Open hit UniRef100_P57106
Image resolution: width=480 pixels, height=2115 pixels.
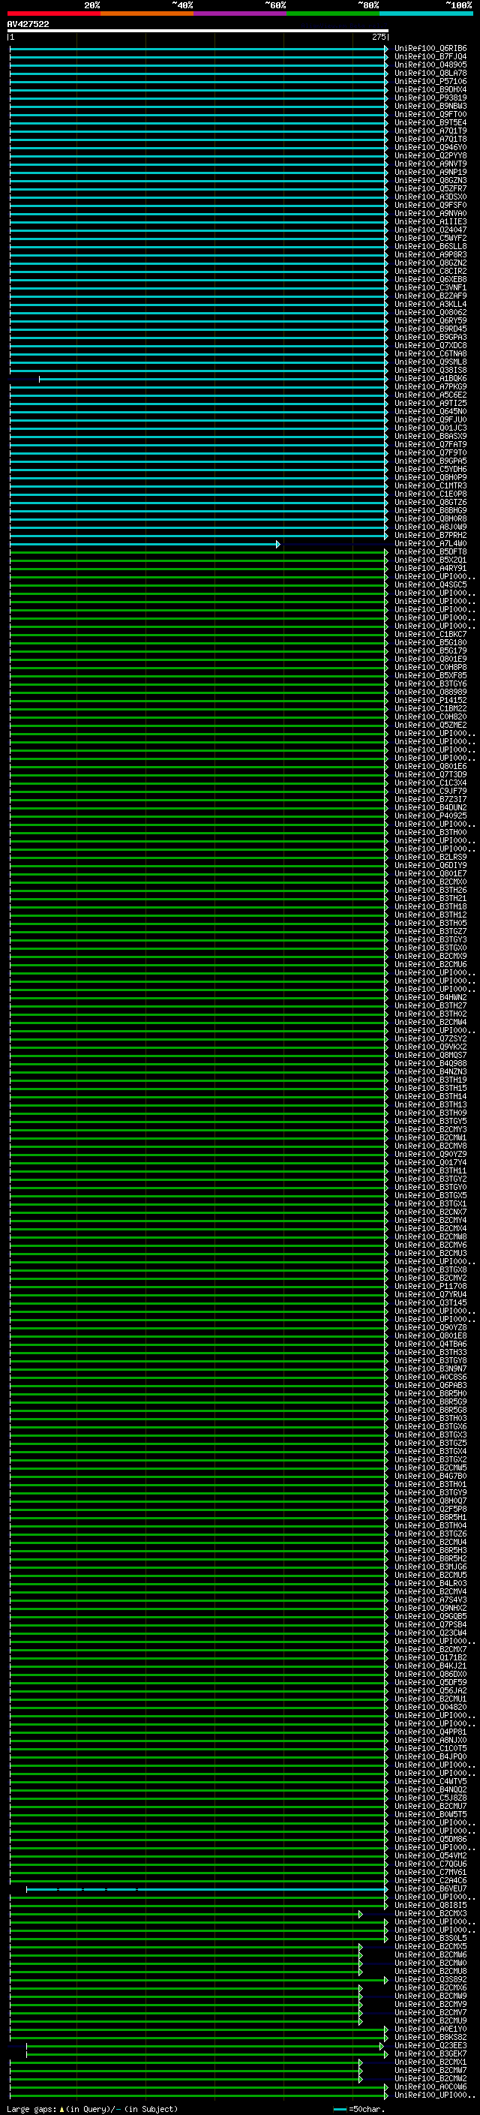tap(430, 81)
